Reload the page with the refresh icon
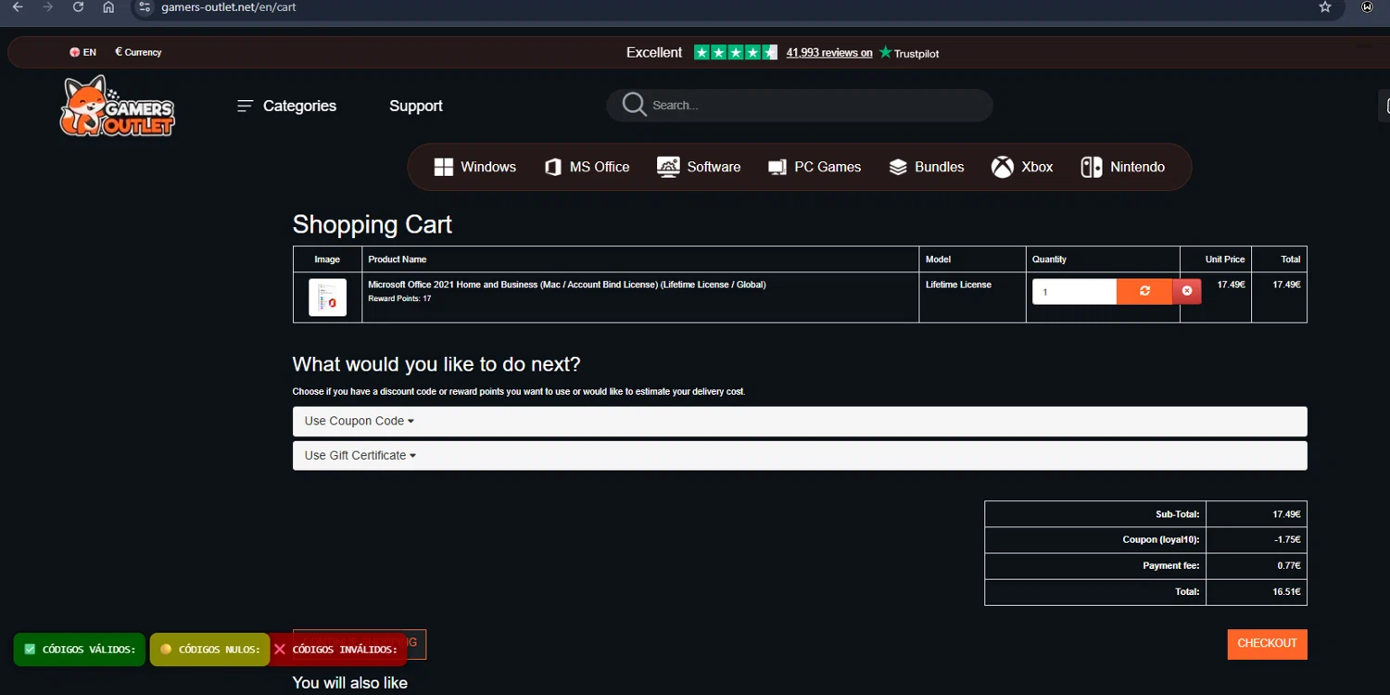1390x695 pixels. click(x=79, y=7)
